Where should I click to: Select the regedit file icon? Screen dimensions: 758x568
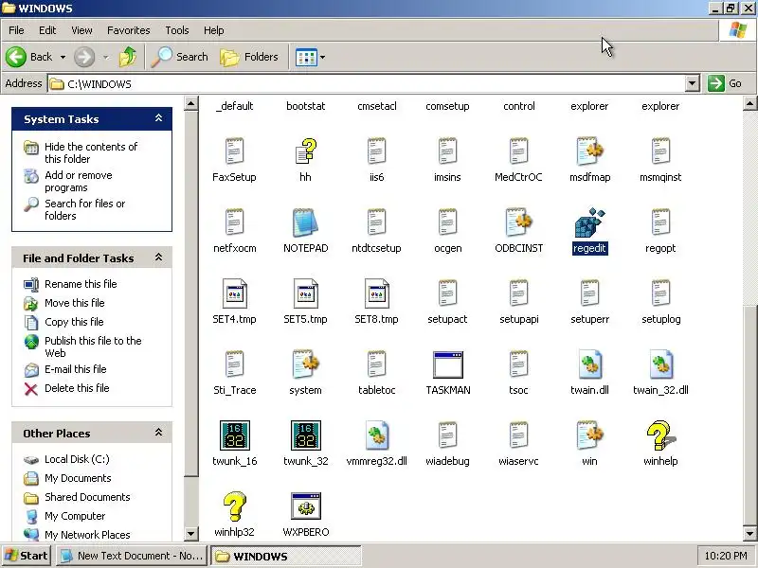tap(589, 222)
